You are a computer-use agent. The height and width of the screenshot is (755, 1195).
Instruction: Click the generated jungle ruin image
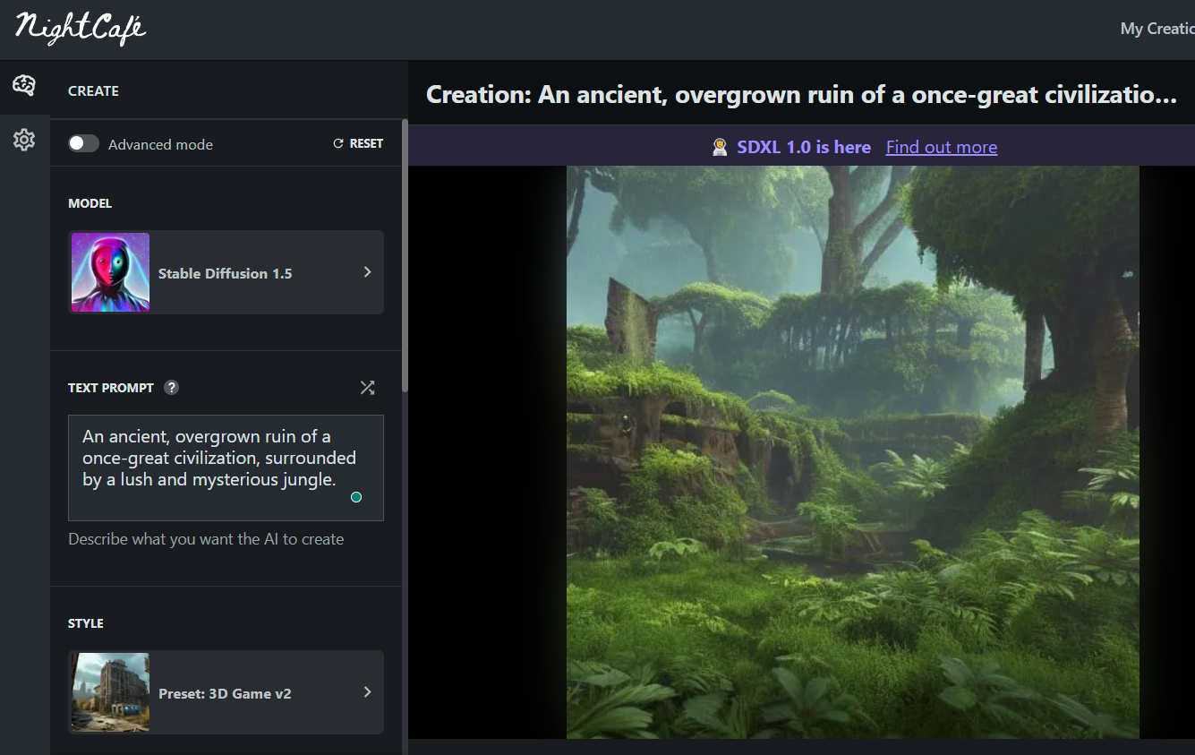click(x=852, y=452)
